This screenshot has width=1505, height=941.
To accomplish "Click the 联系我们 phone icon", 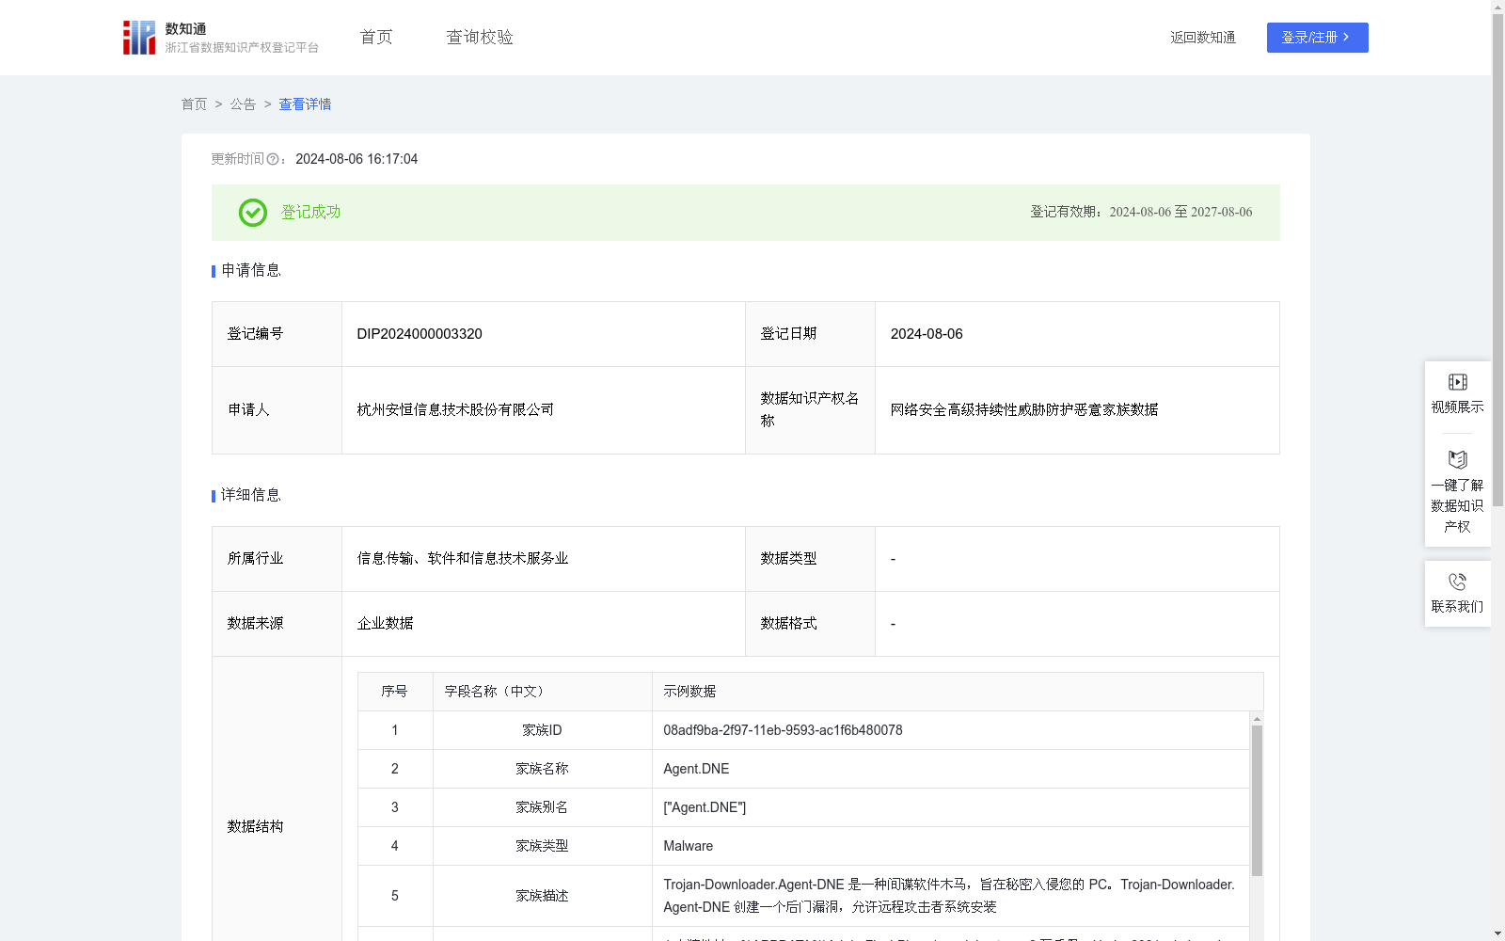I will [1457, 582].
